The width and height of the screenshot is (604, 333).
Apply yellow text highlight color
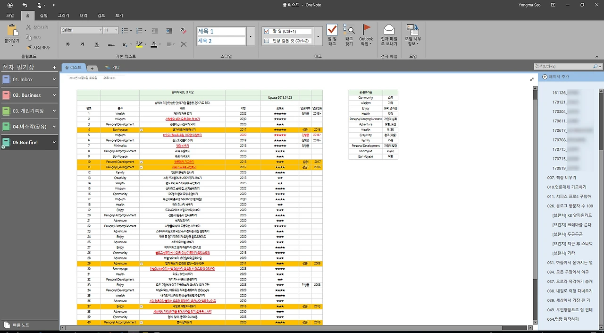click(x=139, y=44)
